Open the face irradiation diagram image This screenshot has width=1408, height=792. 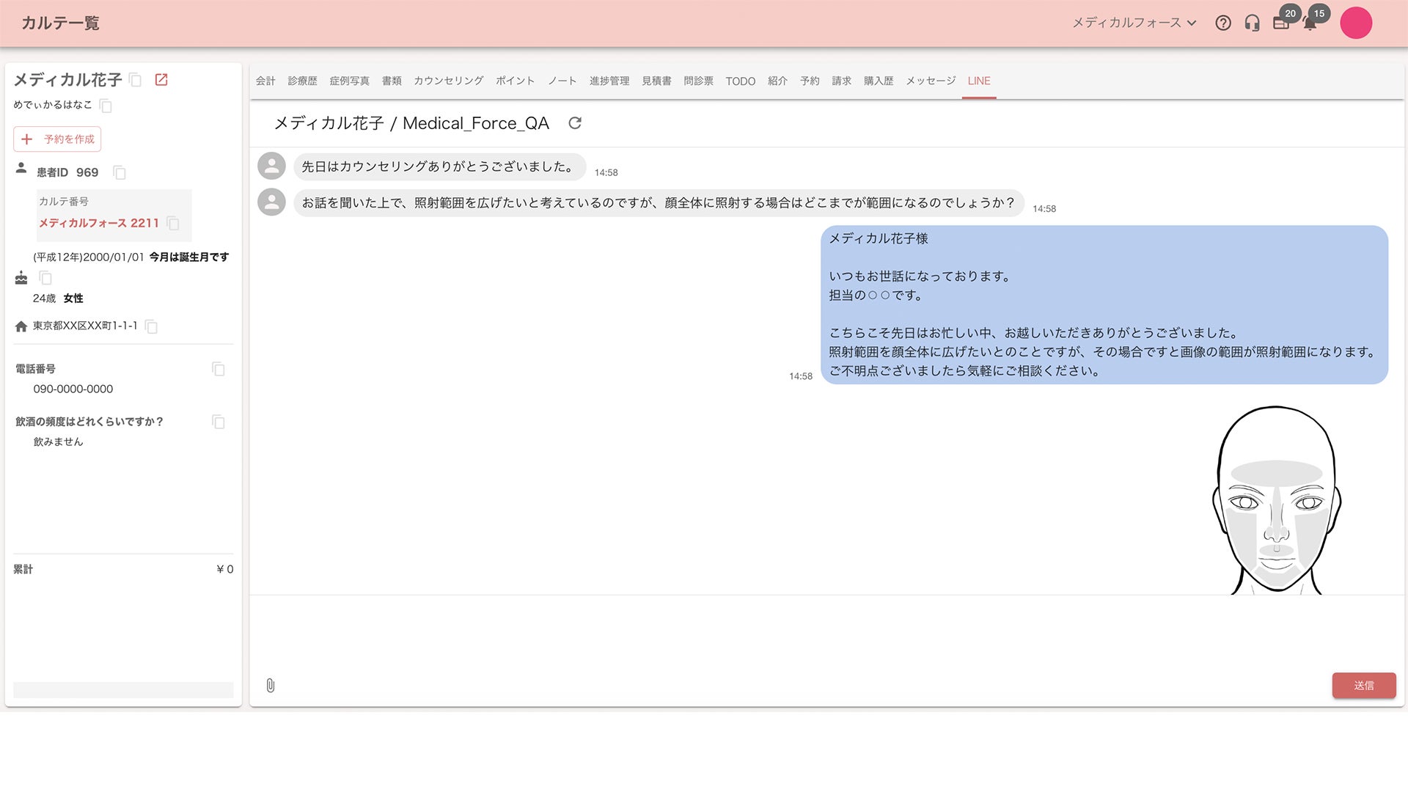(1276, 500)
